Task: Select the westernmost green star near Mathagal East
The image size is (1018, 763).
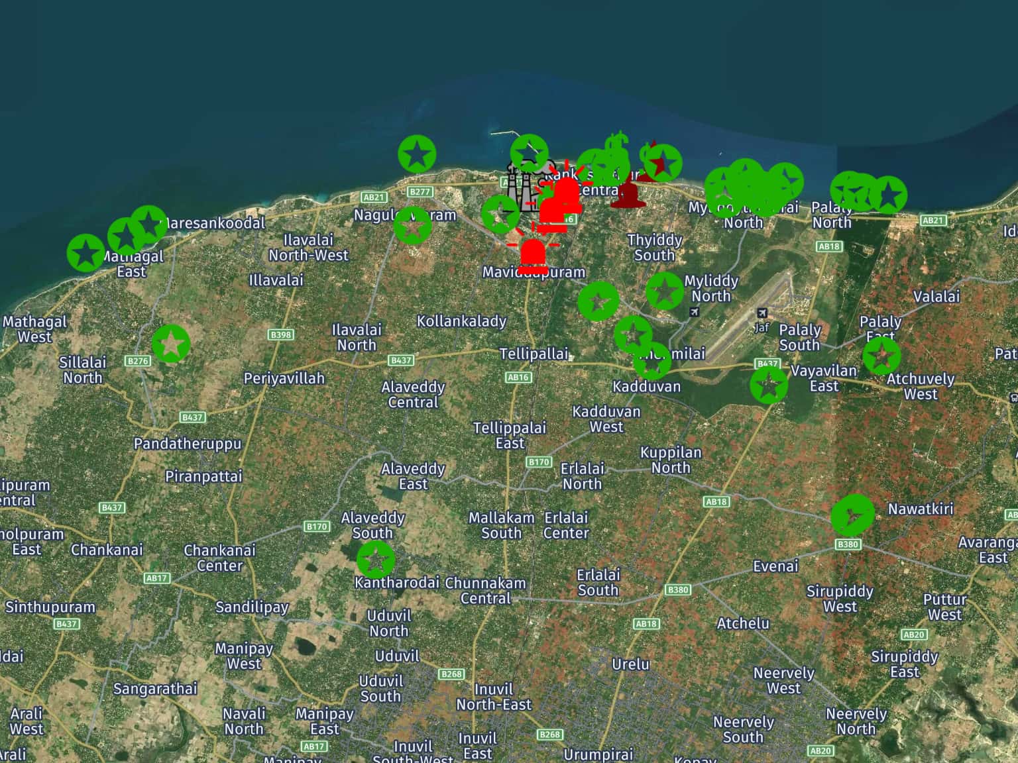Action: [85, 253]
